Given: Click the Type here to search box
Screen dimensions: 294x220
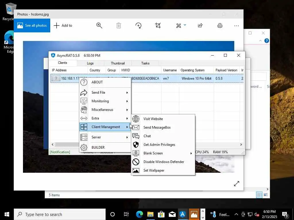Looking at the screenshot, I should [60, 214].
